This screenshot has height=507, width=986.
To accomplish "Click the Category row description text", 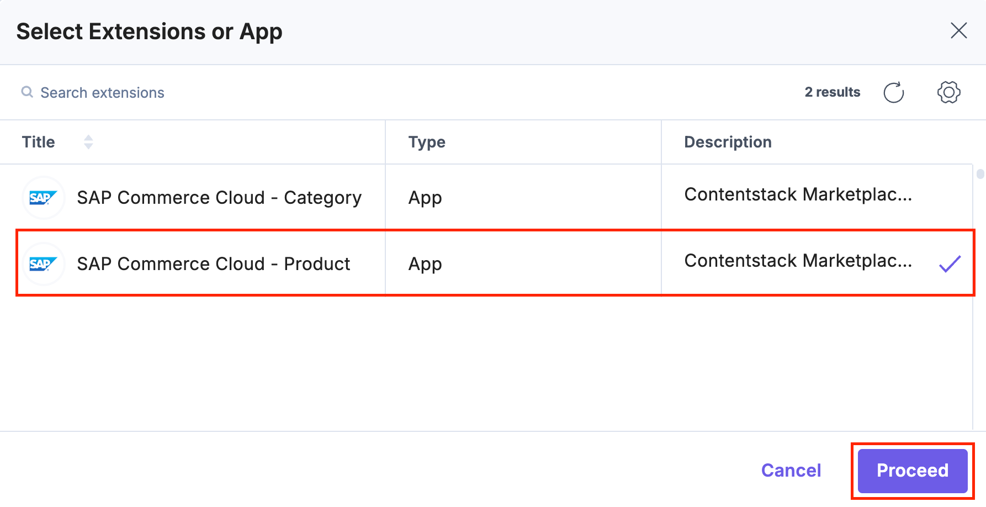I will pyautogui.click(x=798, y=194).
